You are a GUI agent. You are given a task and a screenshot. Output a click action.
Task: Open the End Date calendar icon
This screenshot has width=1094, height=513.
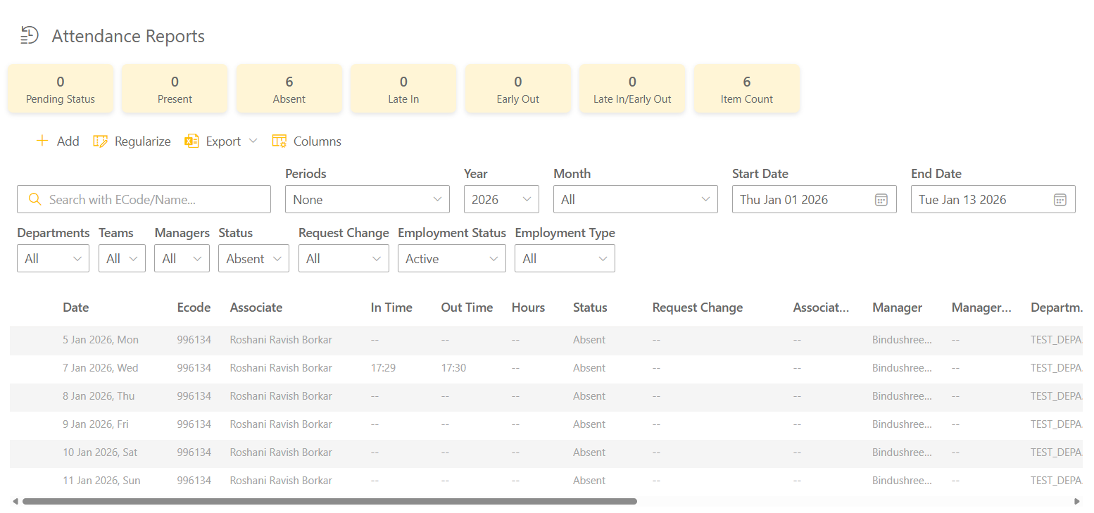point(1060,200)
